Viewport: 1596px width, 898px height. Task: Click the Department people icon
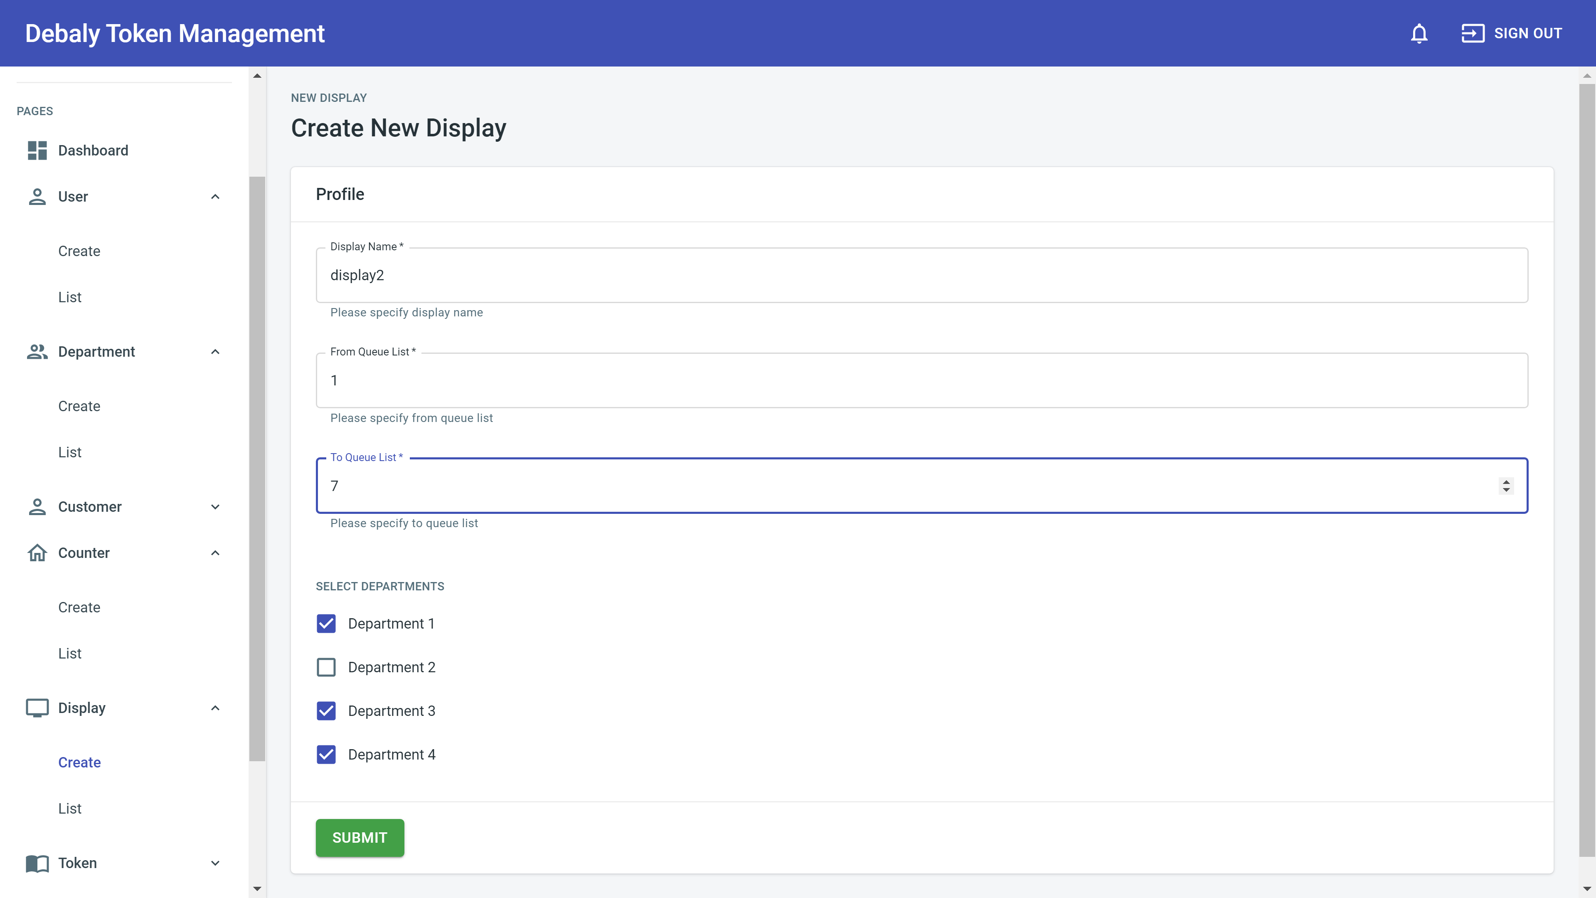[x=37, y=351]
